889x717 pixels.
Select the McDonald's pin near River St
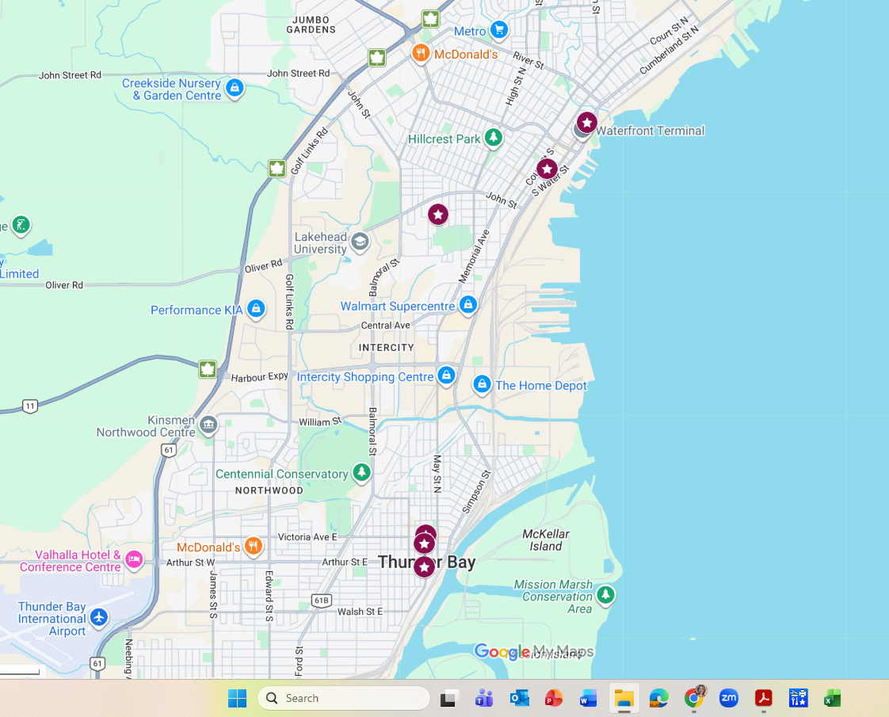click(420, 54)
